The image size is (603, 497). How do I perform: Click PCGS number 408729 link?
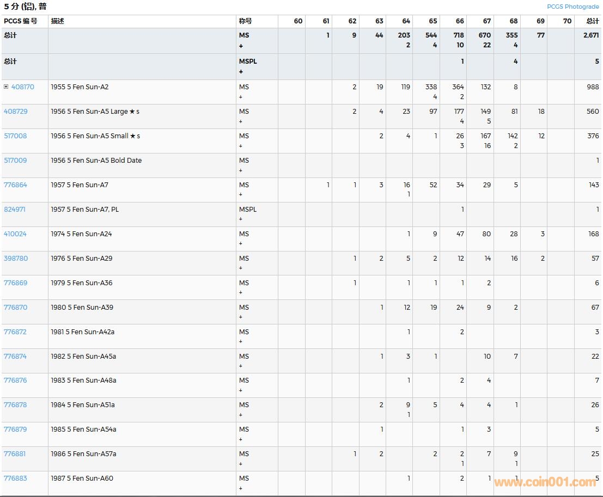click(x=15, y=112)
